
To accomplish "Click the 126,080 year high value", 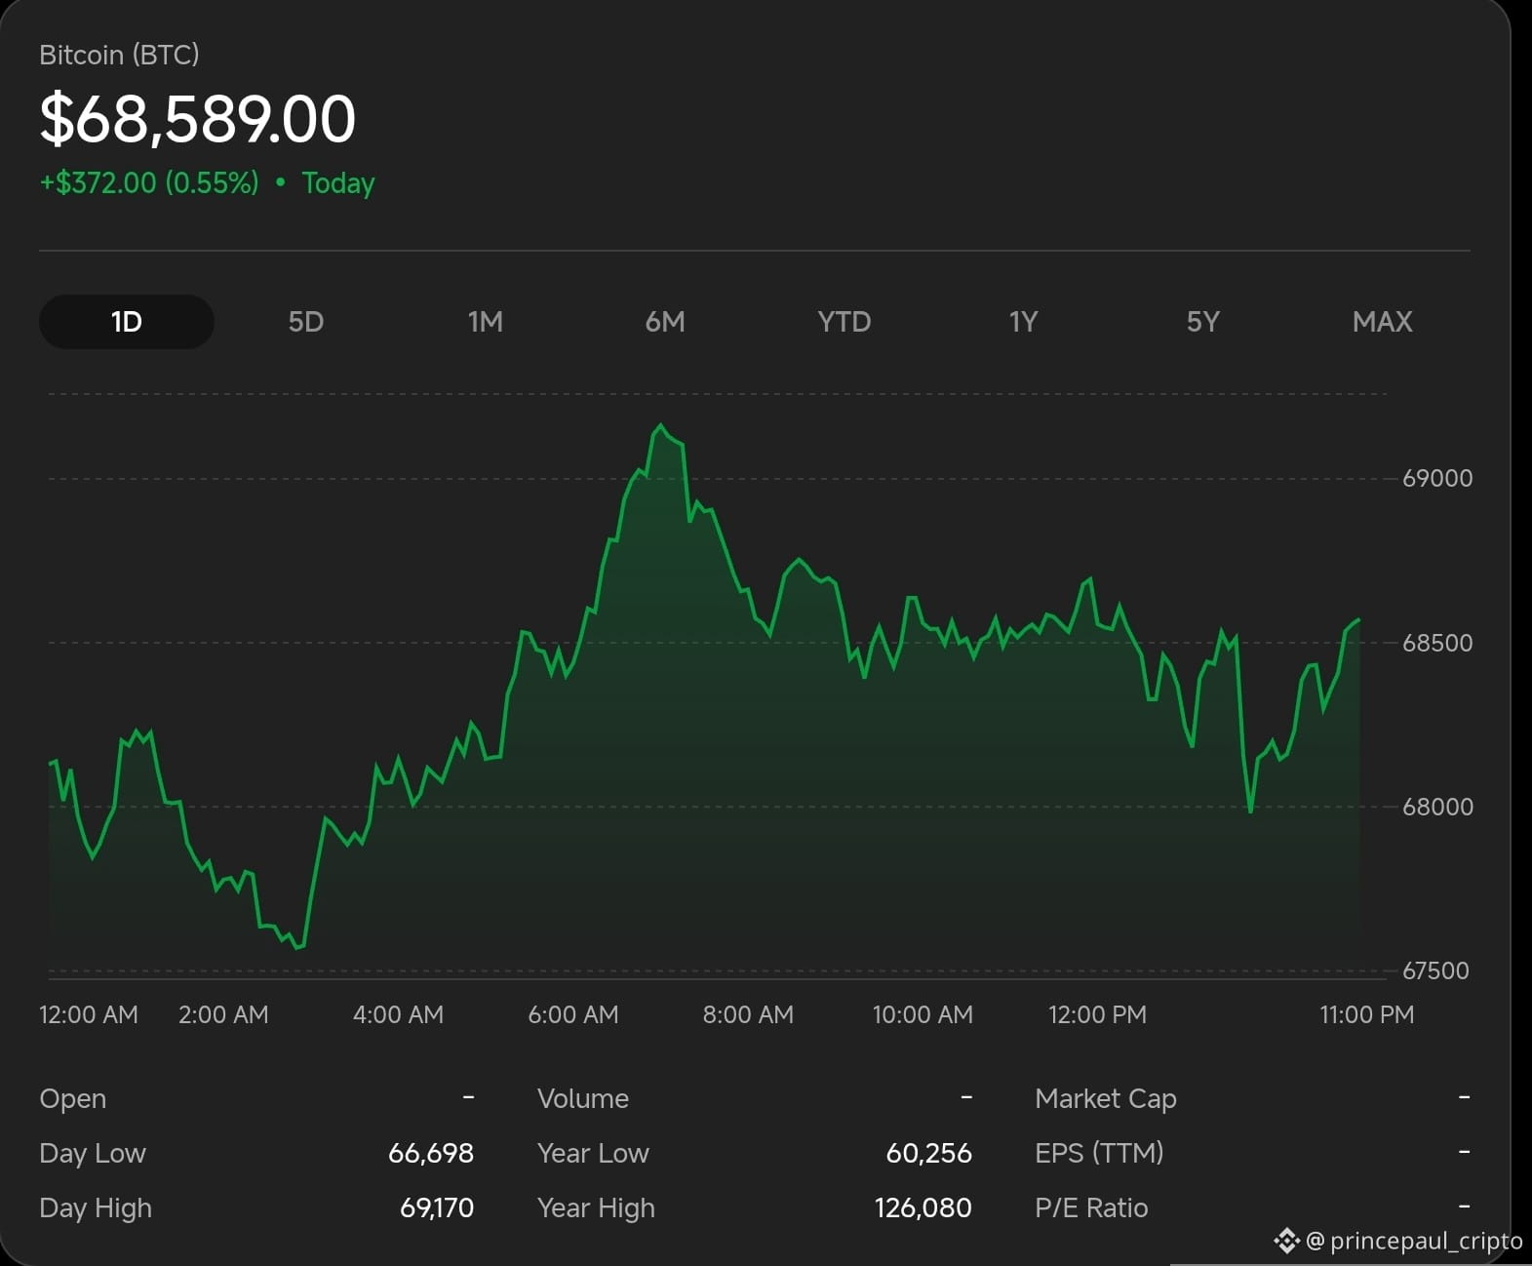I will (x=923, y=1207).
